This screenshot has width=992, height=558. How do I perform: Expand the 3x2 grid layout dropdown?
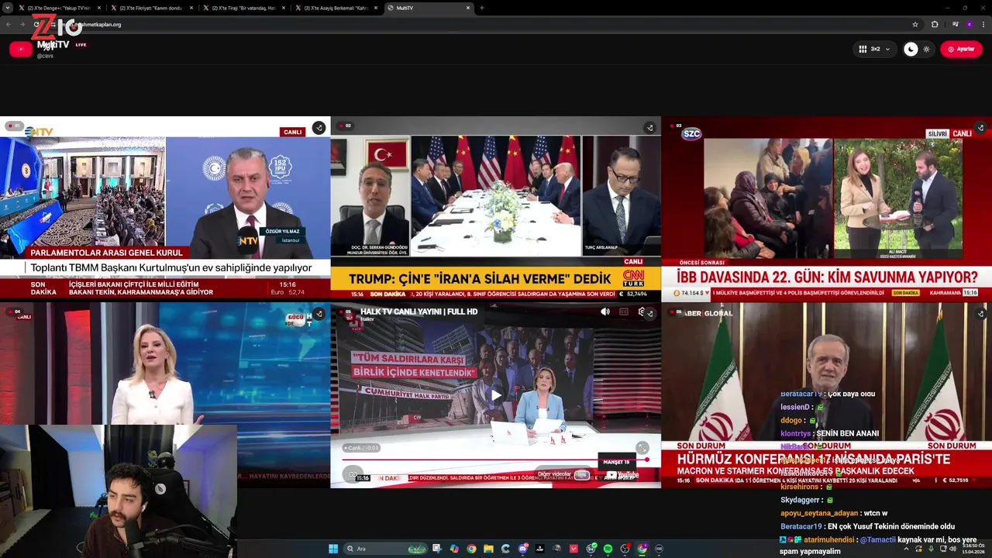pos(874,49)
